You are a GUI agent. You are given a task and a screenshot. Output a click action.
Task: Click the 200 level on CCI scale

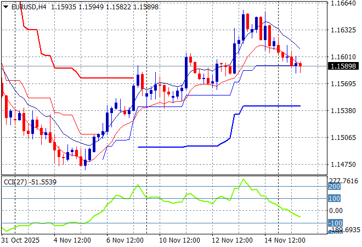(335, 187)
